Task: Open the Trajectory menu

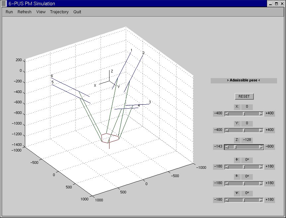Action: coord(59,12)
